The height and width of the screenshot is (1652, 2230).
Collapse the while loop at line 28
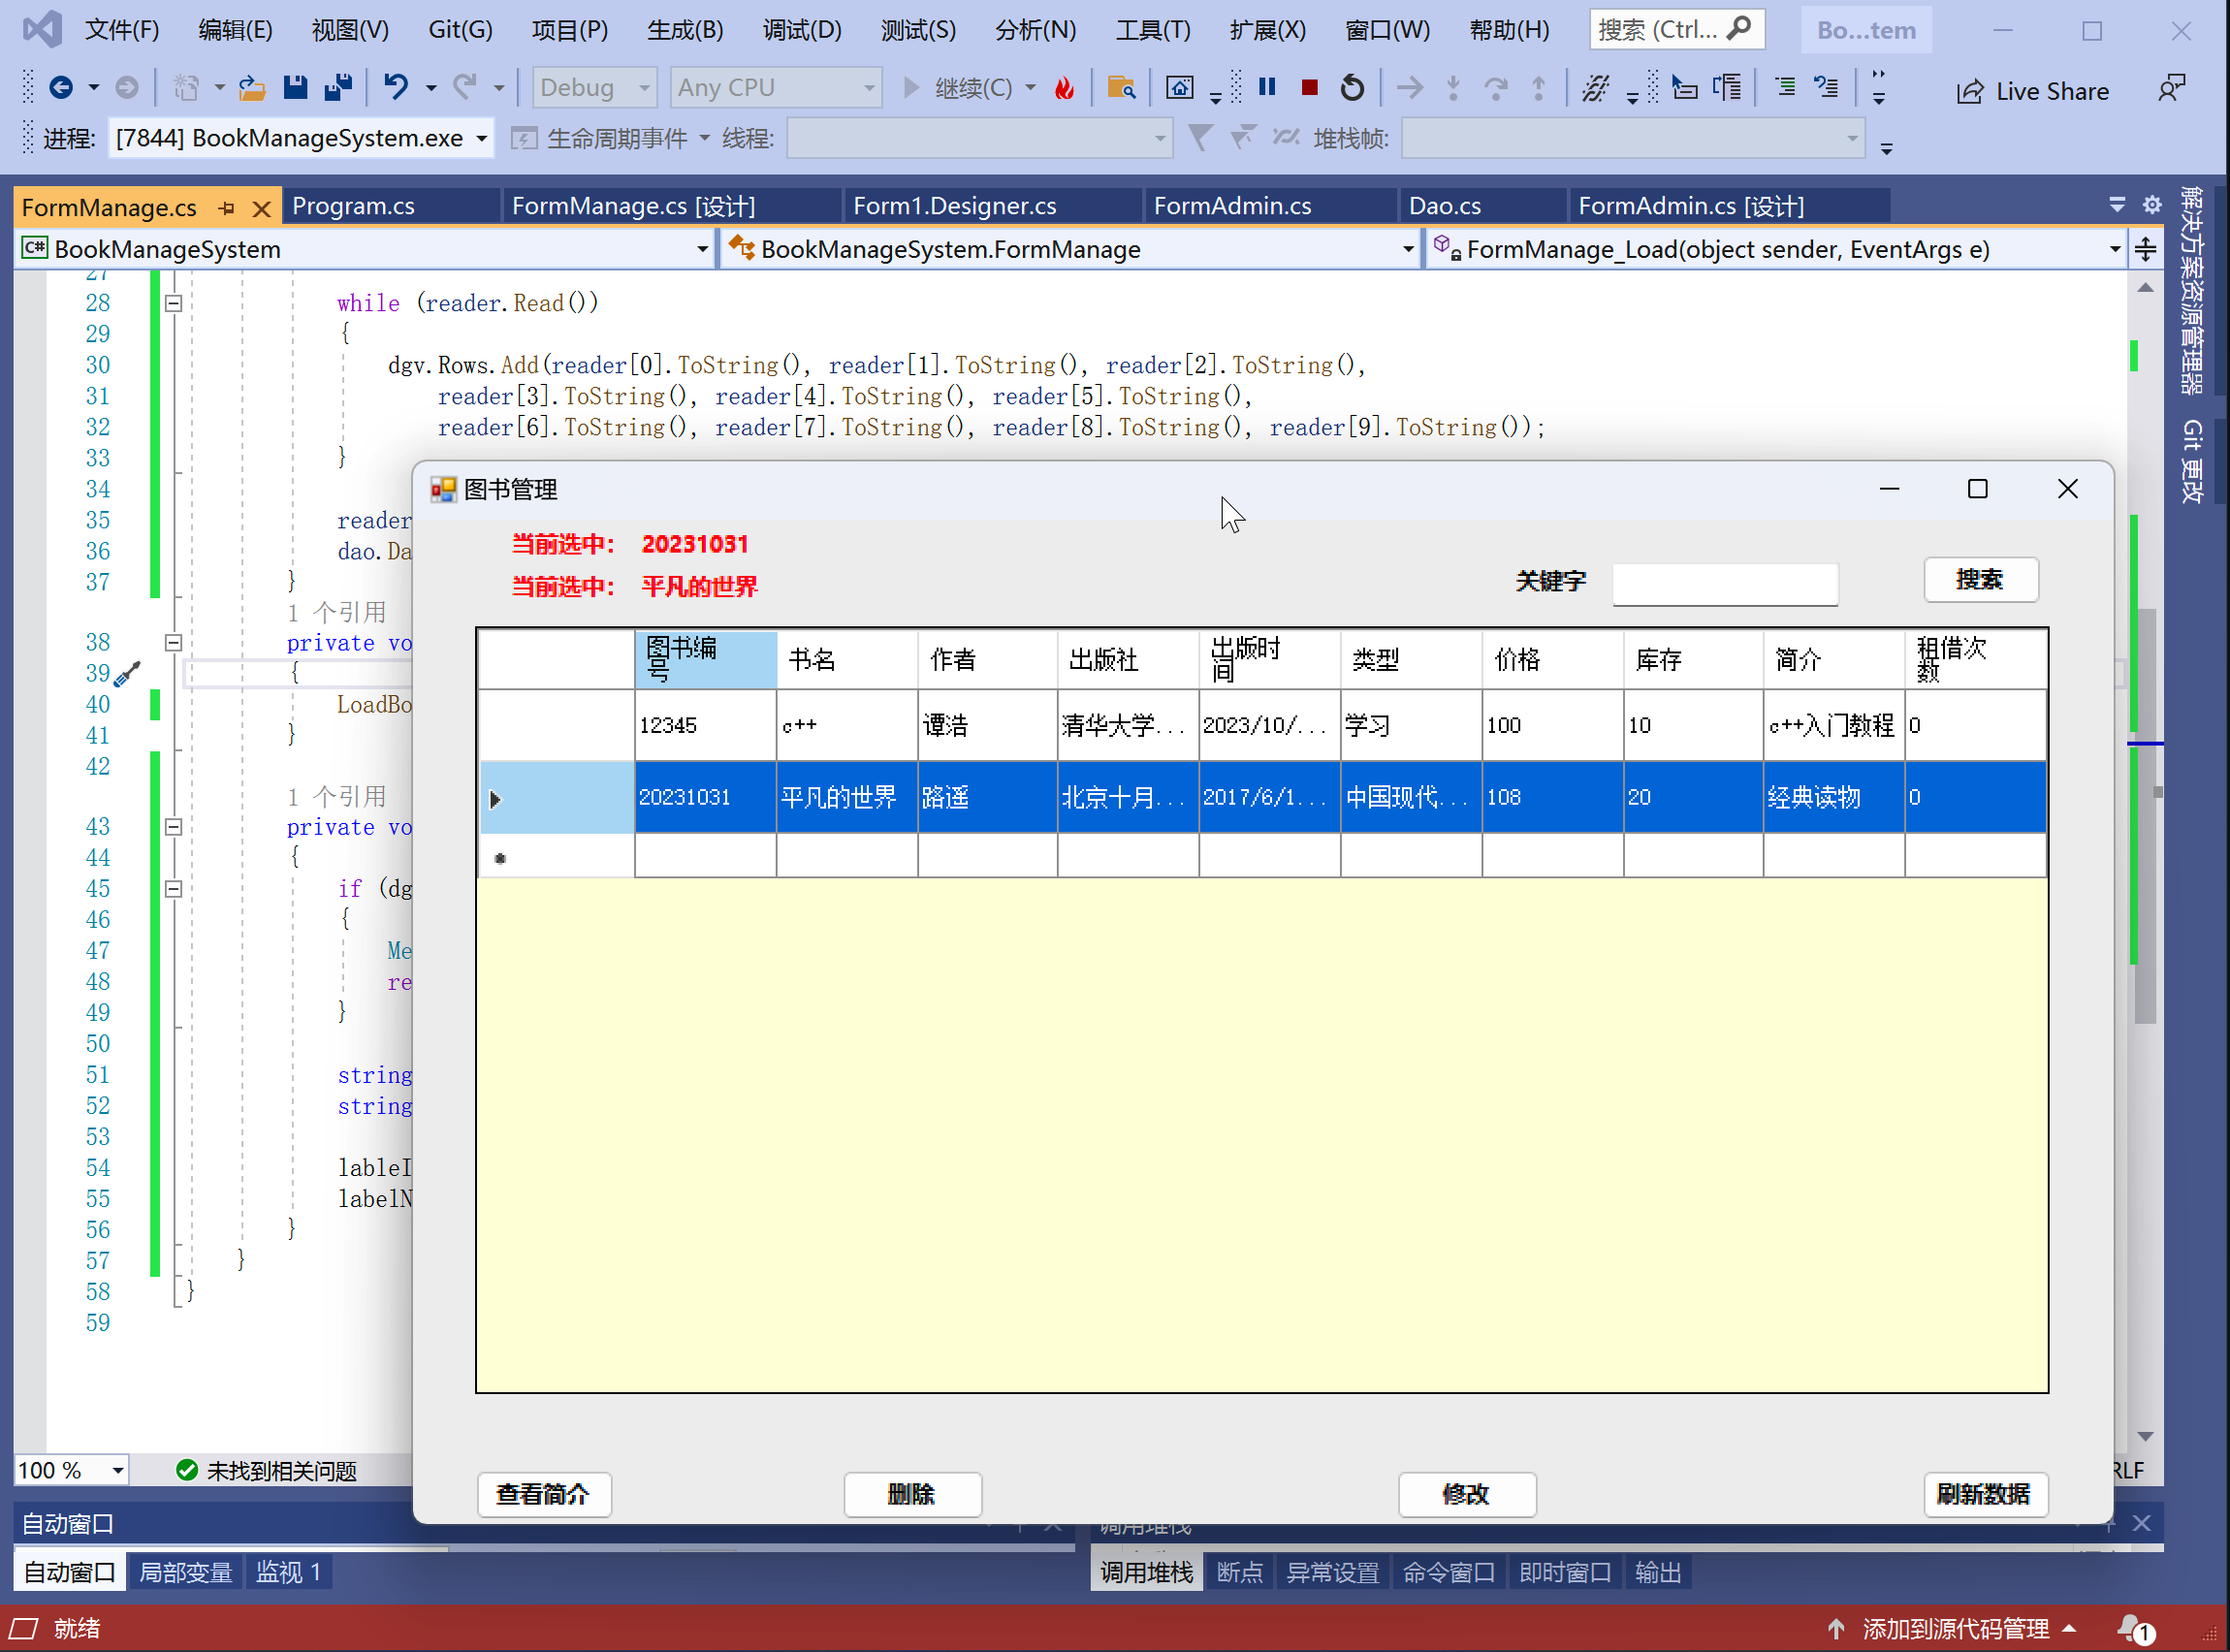coord(173,303)
